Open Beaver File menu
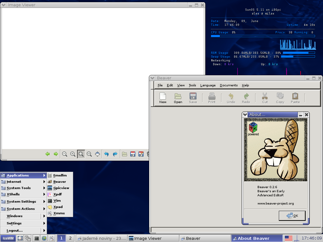 pyautogui.click(x=160, y=85)
